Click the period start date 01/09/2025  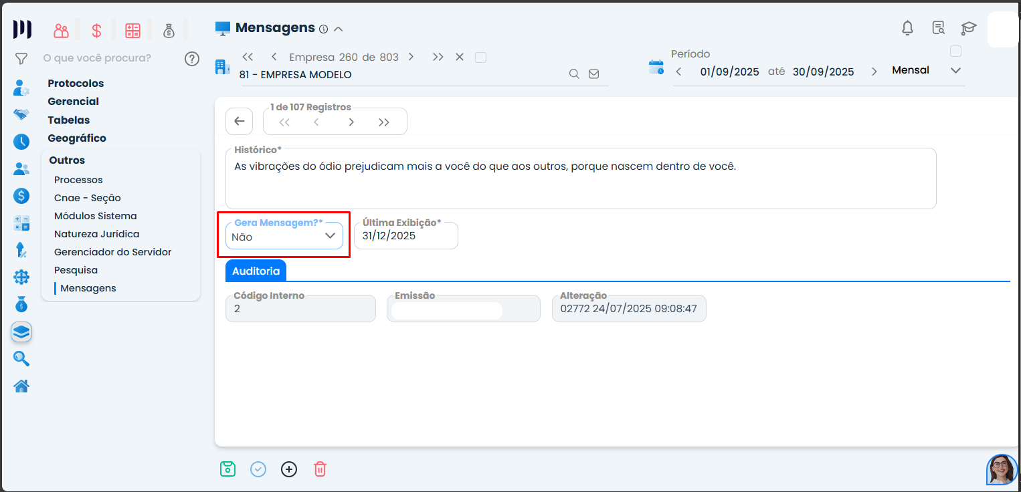[729, 72]
